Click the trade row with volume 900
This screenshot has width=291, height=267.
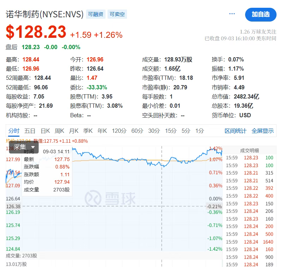249,257
